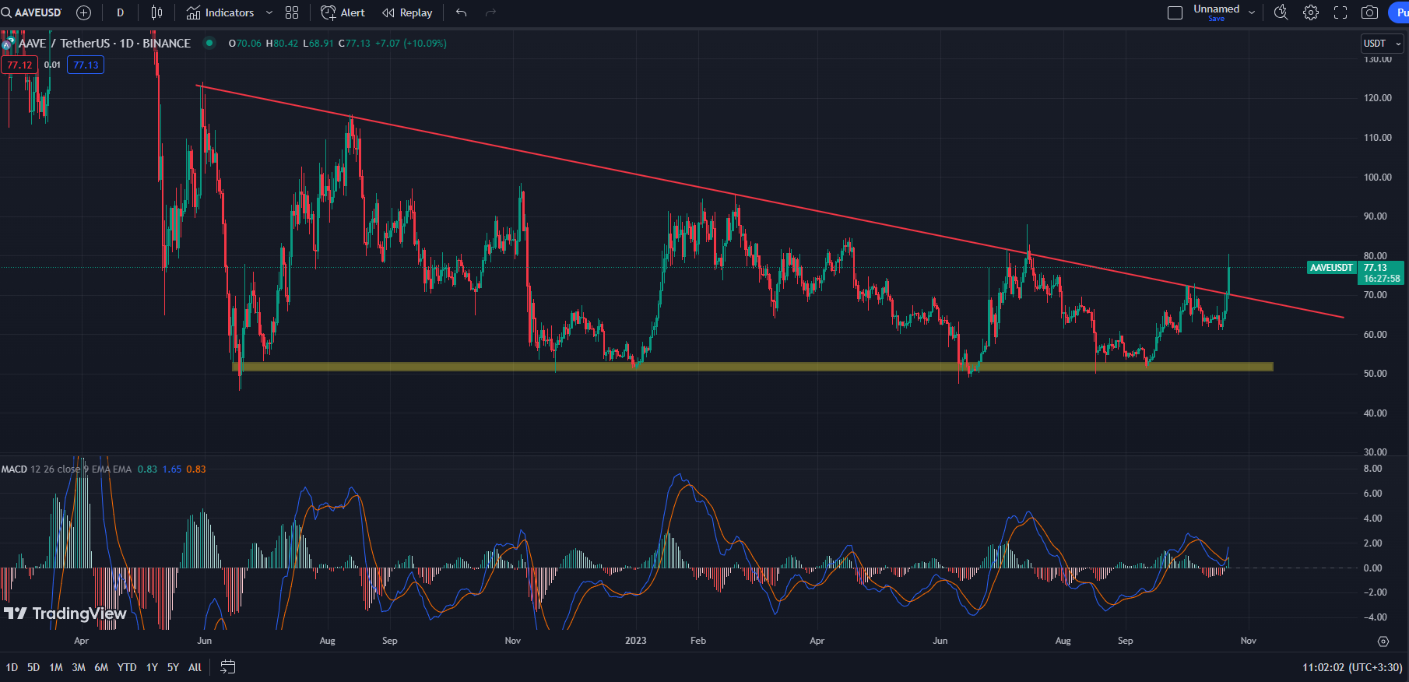Click the 0.01 spread value
This screenshot has height=682, width=1409.
click(x=52, y=65)
